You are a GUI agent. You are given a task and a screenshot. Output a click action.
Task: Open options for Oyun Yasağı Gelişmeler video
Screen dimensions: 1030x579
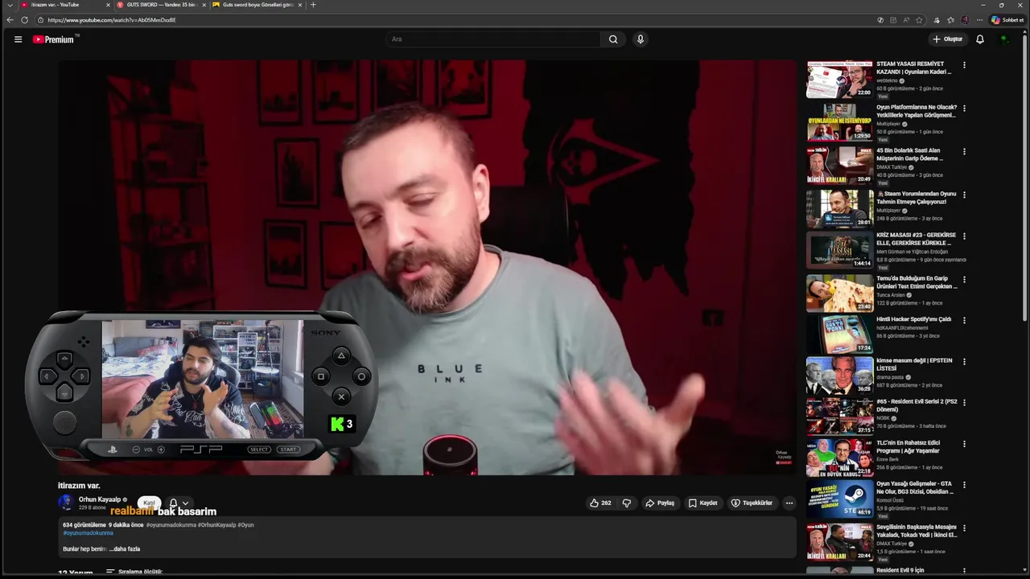(964, 486)
